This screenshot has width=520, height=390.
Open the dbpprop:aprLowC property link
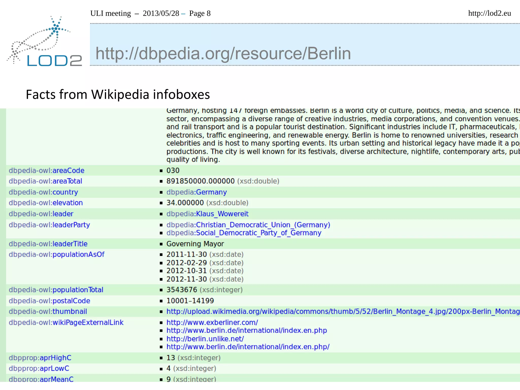click(39, 368)
